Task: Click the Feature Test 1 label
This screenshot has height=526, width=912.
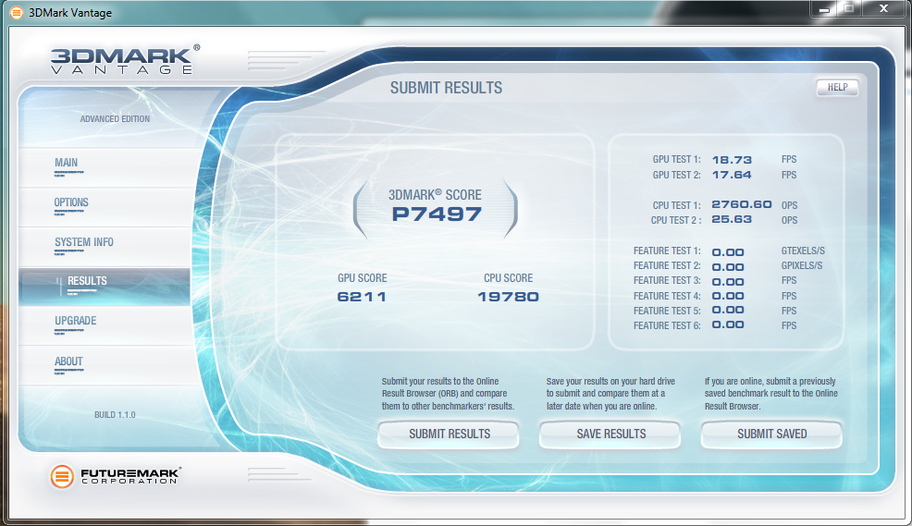Action: pos(667,251)
